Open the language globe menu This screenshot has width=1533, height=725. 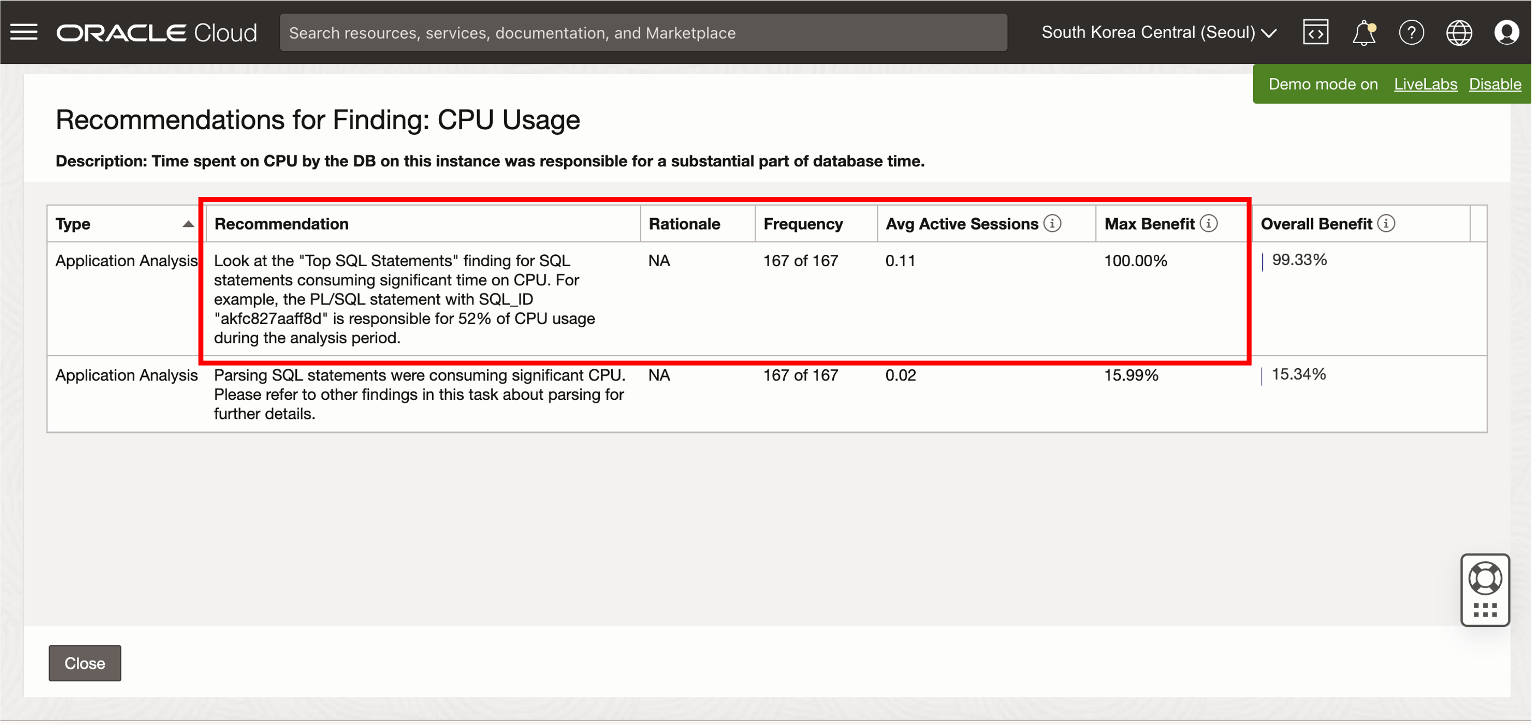tap(1459, 32)
